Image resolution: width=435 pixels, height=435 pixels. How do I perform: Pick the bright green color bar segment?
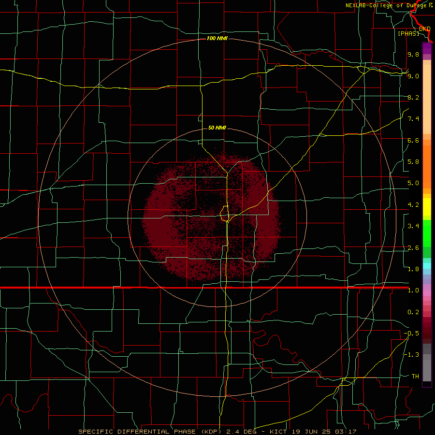pos(427,233)
